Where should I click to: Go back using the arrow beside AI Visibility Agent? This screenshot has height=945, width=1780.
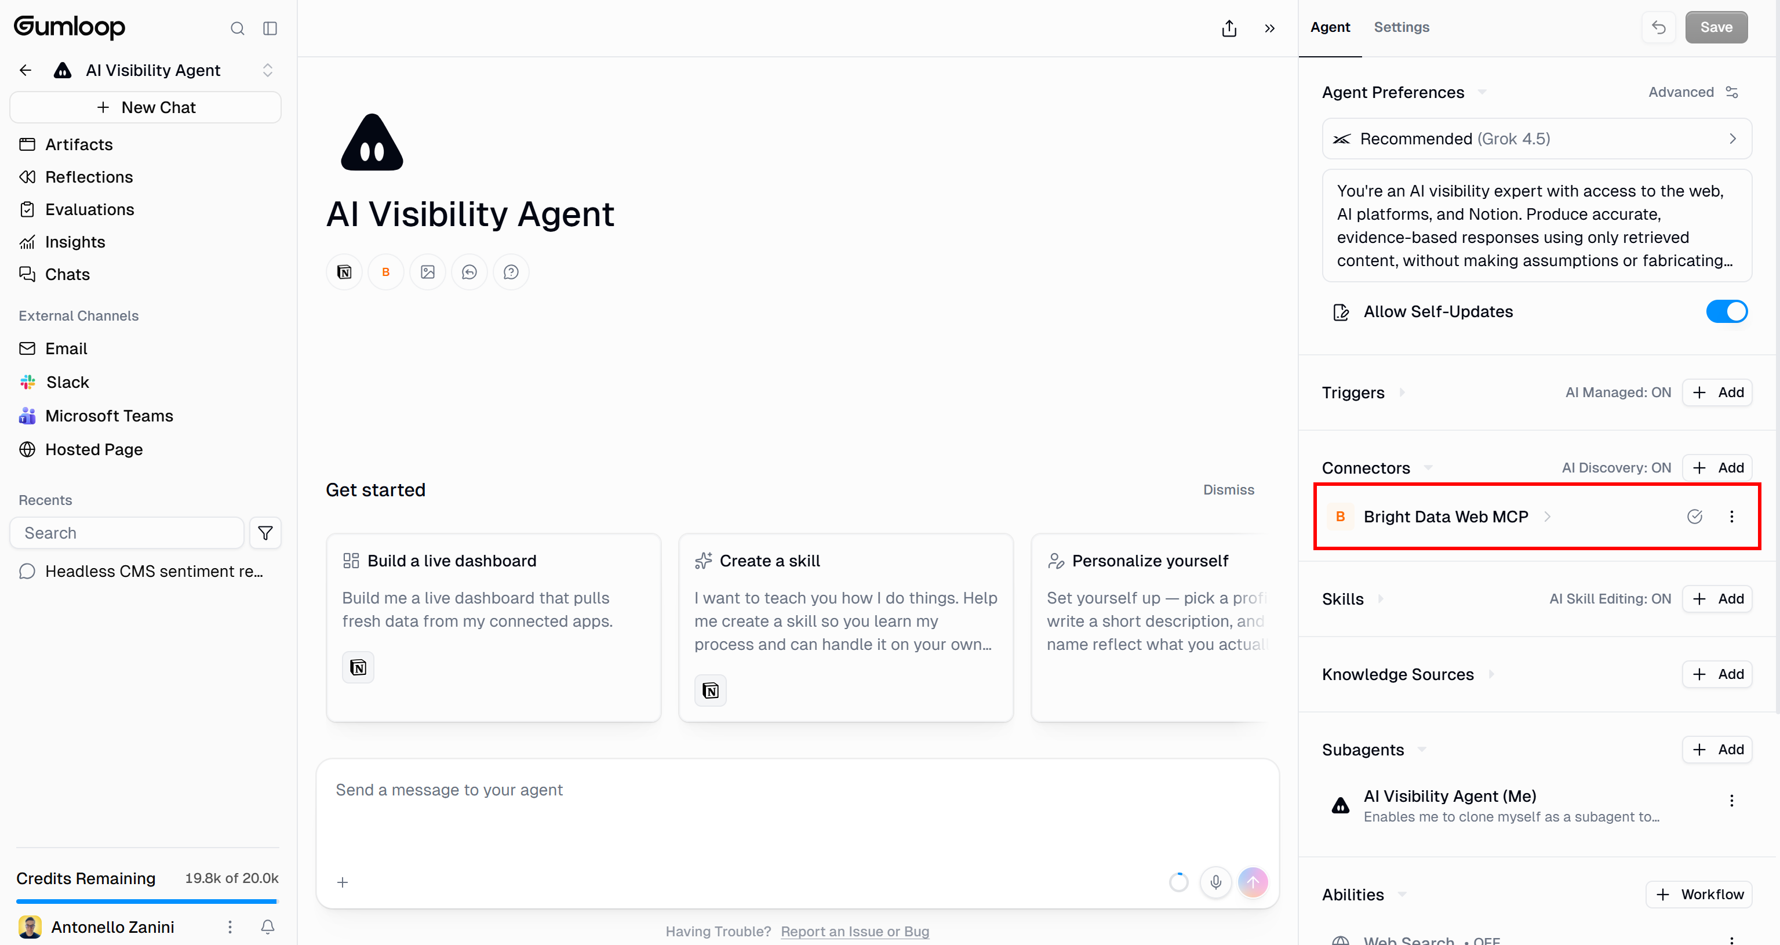[26, 70]
